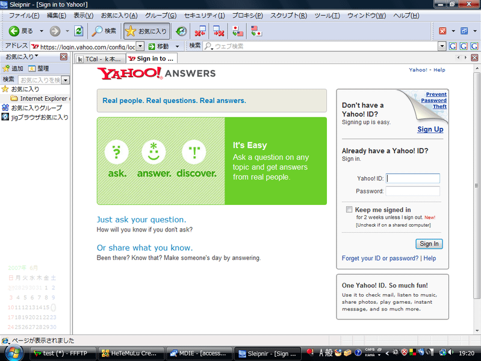The width and height of the screenshot is (481, 361).
Task: Open dropdown next to blue restore icon
Action: (x=475, y=31)
